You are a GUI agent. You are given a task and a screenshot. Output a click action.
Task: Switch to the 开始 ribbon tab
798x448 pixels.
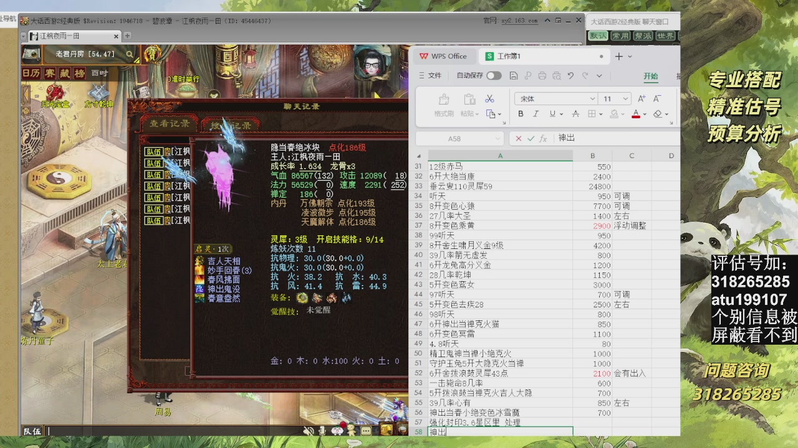point(650,76)
